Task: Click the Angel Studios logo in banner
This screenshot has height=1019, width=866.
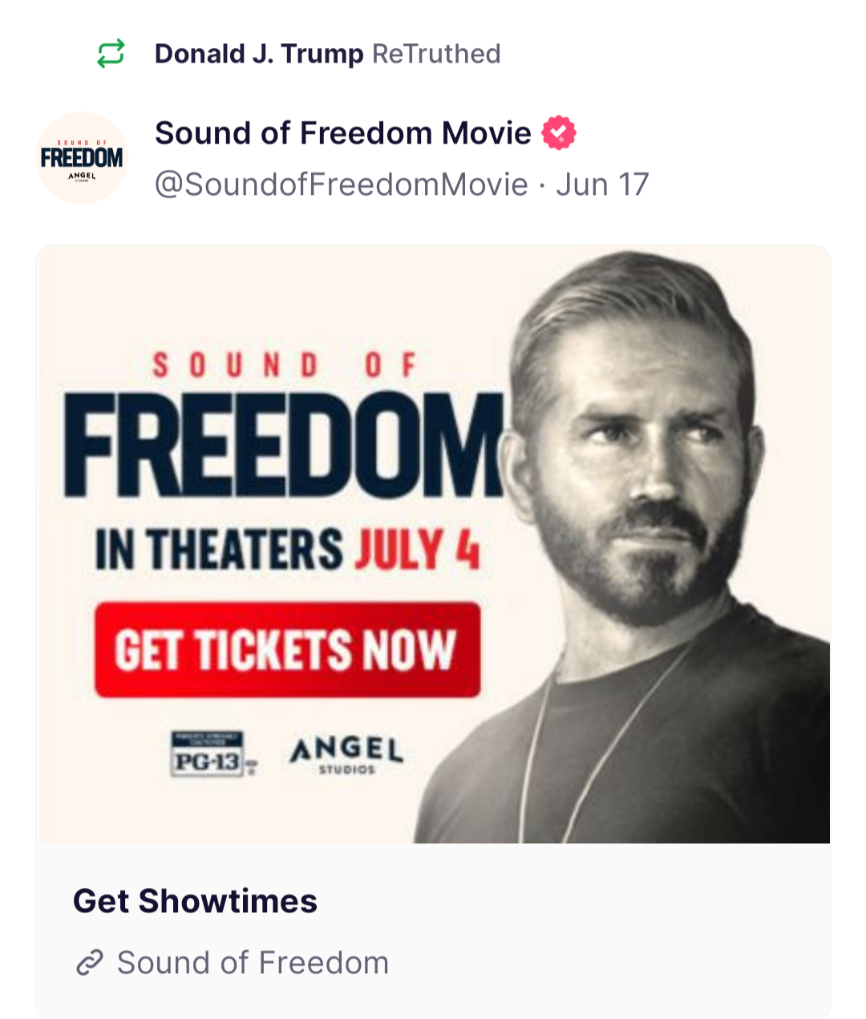Action: [x=346, y=754]
